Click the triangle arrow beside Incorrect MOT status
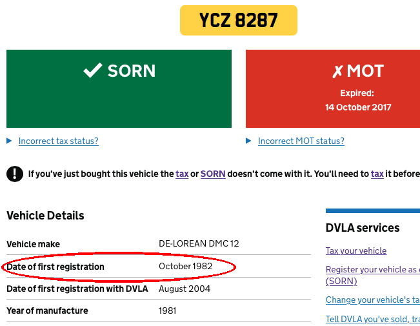 (249, 141)
